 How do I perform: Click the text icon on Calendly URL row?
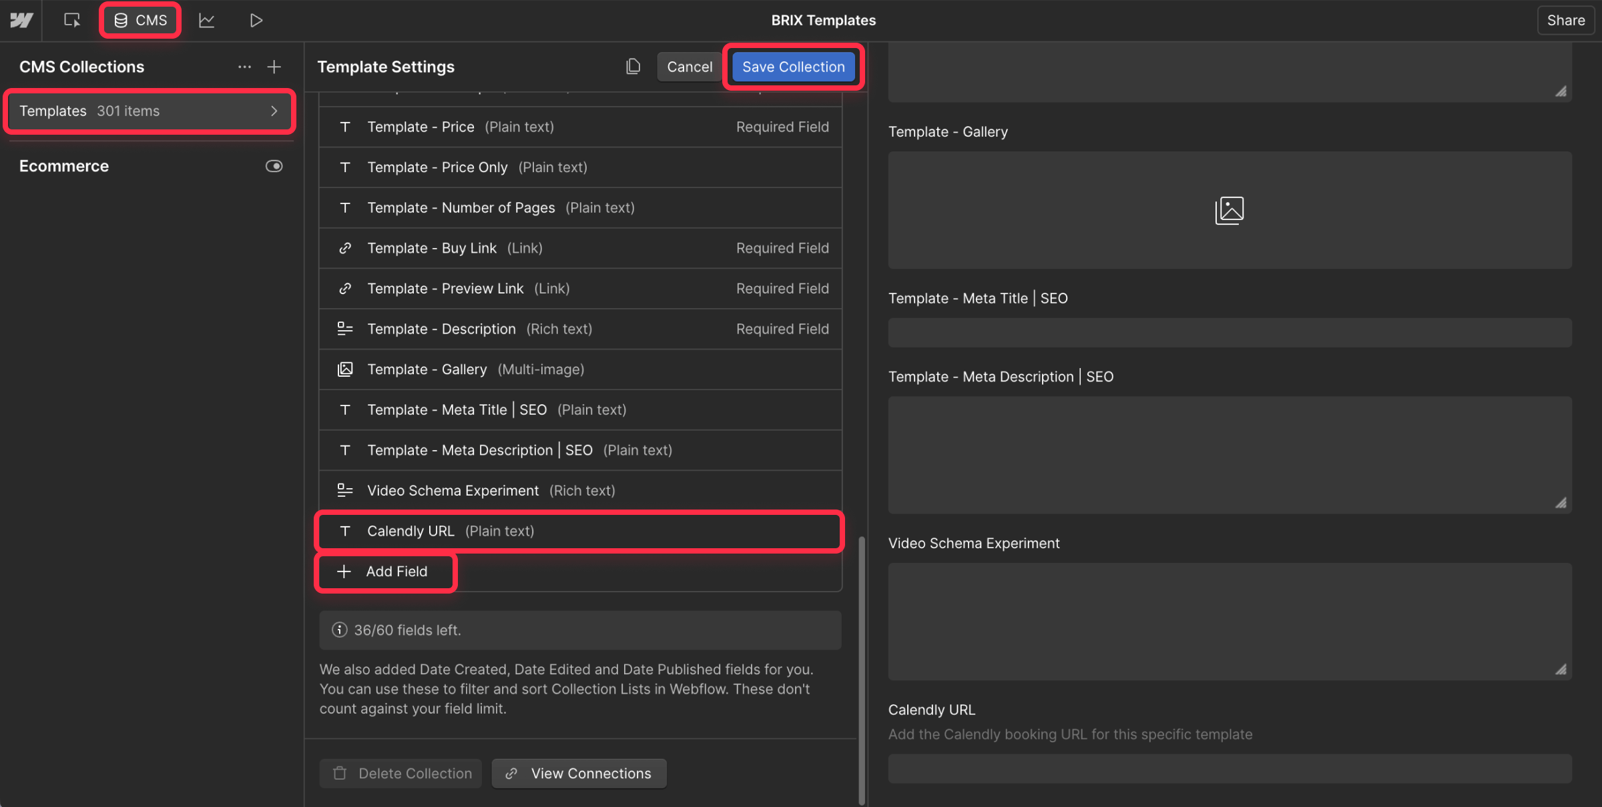click(x=345, y=532)
